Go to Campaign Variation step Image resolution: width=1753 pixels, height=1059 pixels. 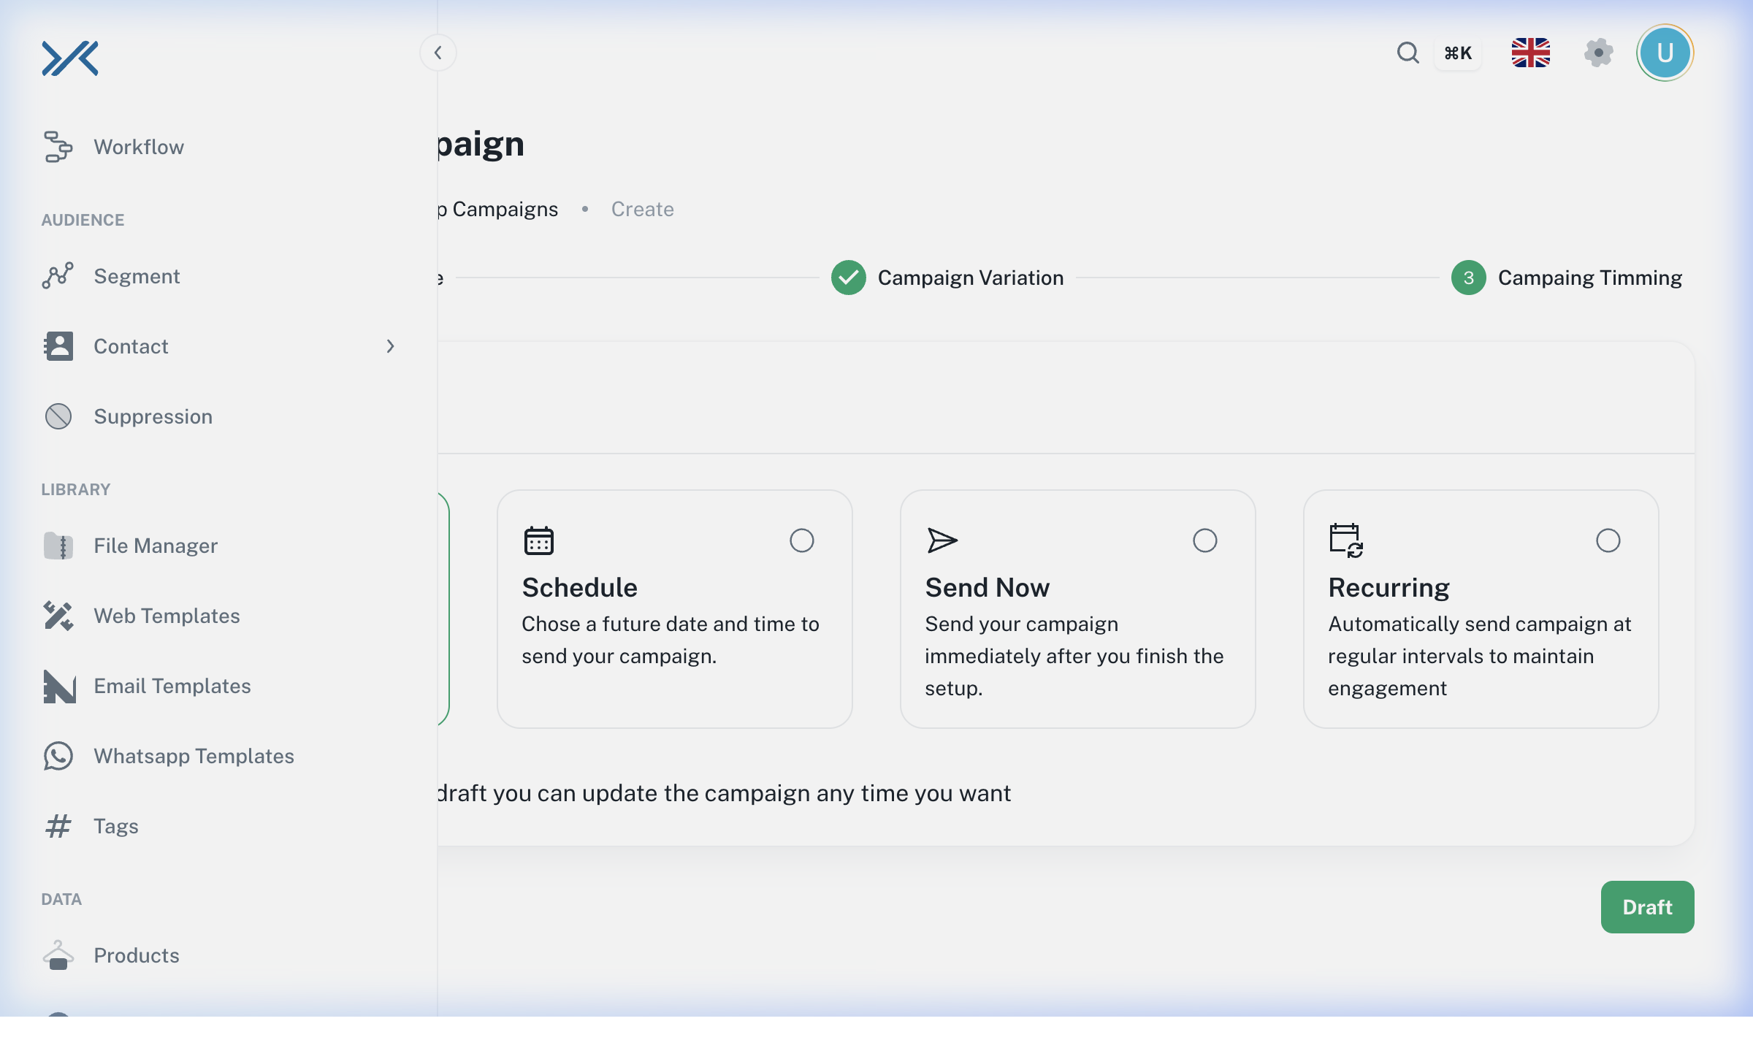970,278
